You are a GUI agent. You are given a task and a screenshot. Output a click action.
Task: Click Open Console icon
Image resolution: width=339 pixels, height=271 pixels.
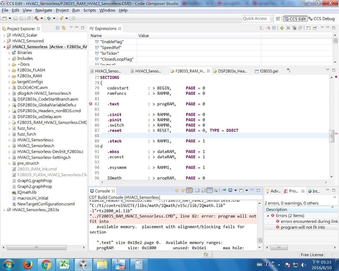click(x=241, y=191)
